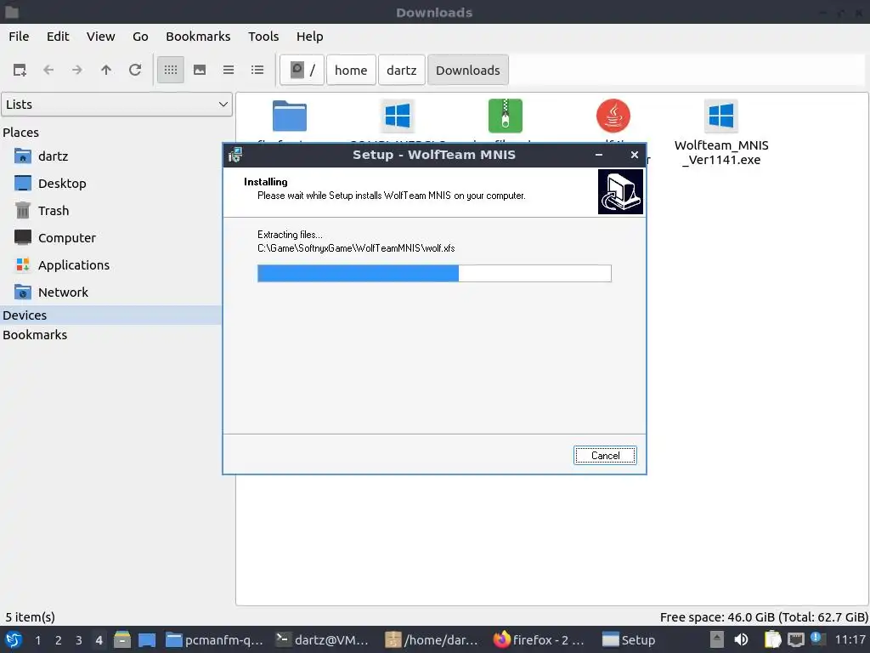Open the Help menu
The height and width of the screenshot is (653, 870).
309,37
